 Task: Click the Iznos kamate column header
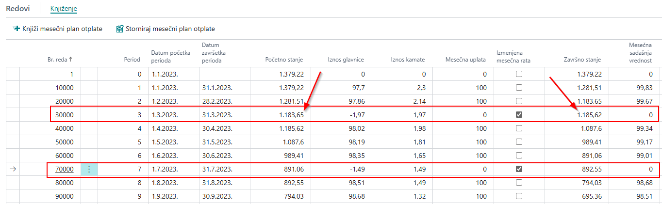tap(408, 60)
